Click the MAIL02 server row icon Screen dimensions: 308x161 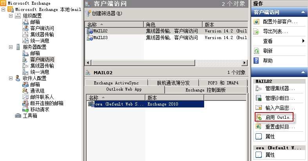90,31
